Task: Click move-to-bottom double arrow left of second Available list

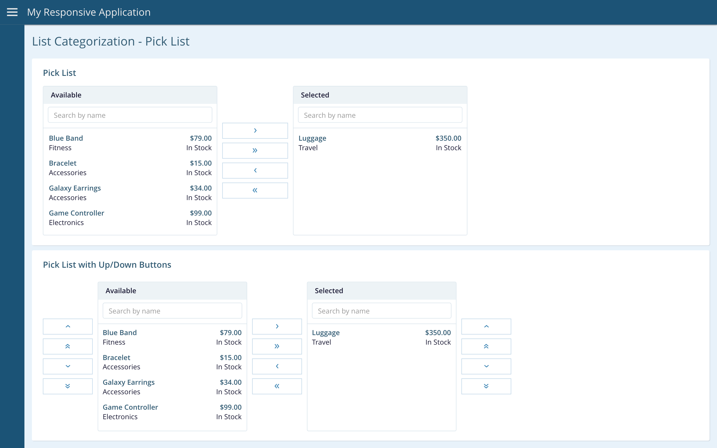Action: click(68, 386)
